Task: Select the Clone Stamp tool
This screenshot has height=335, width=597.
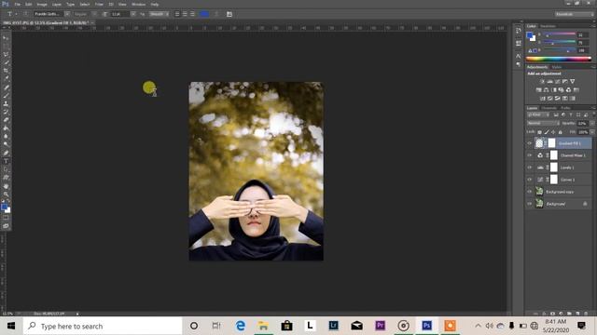Action: coord(6,103)
